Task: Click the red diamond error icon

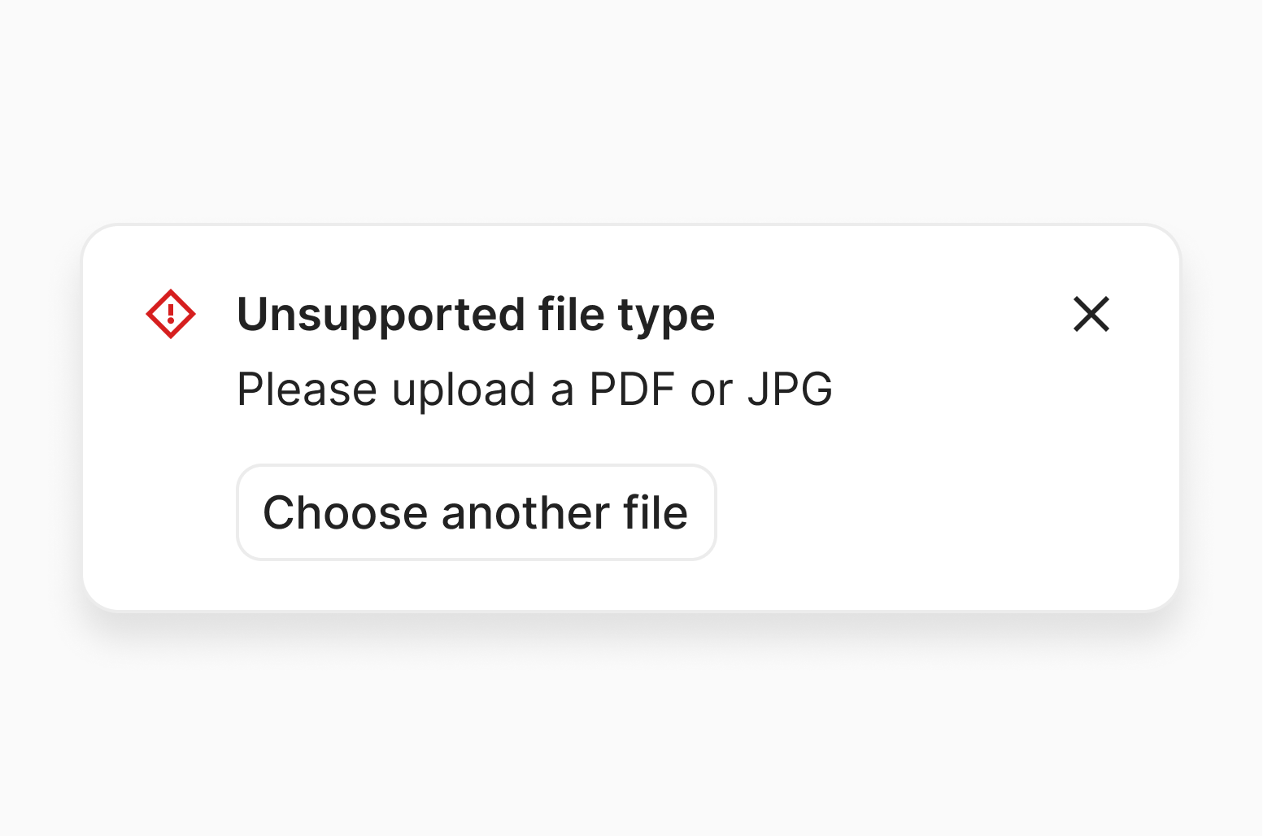Action: point(171,314)
